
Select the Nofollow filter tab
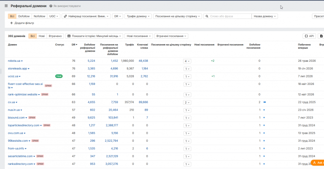click(x=40, y=16)
